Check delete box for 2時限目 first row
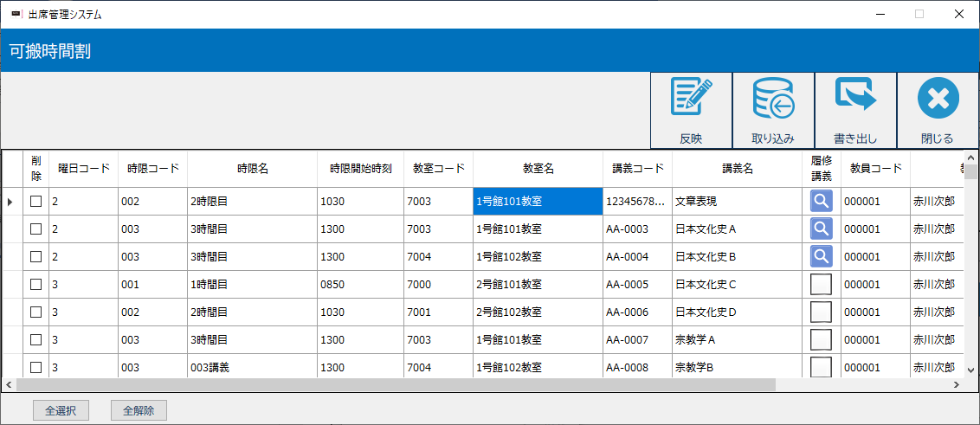The width and height of the screenshot is (980, 425). 36,201
